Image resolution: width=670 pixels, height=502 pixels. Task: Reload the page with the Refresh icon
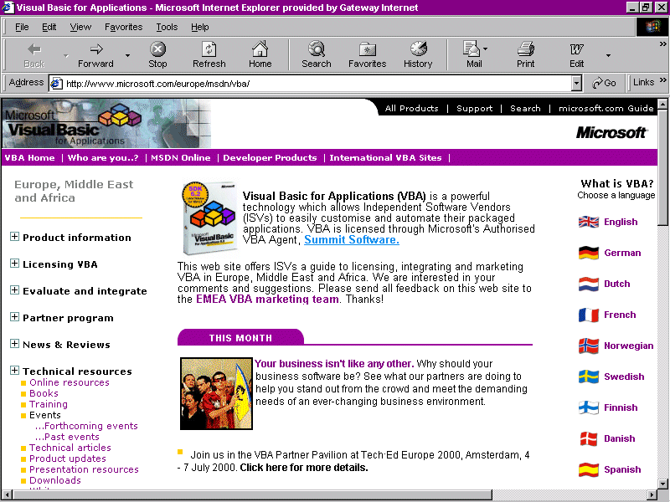click(209, 49)
